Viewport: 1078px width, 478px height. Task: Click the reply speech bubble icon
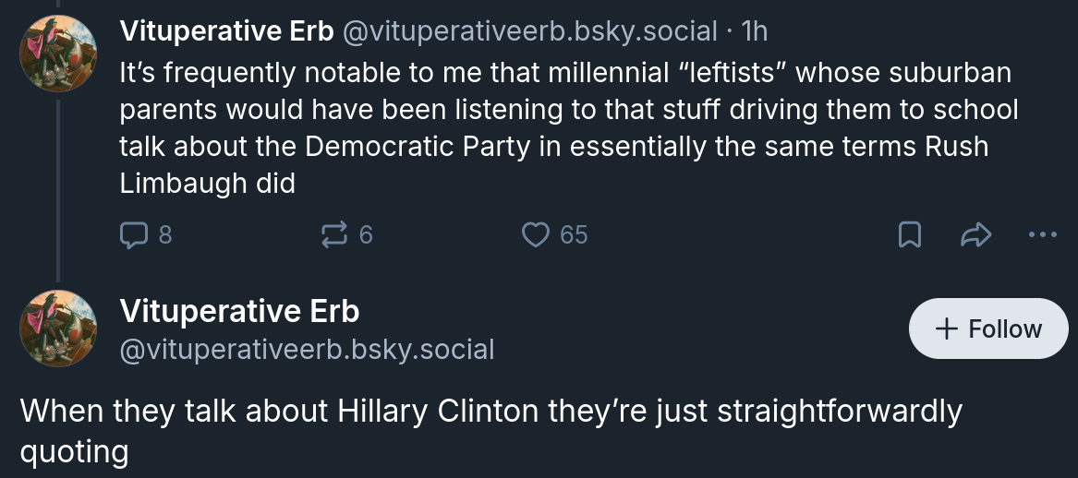[x=134, y=235]
